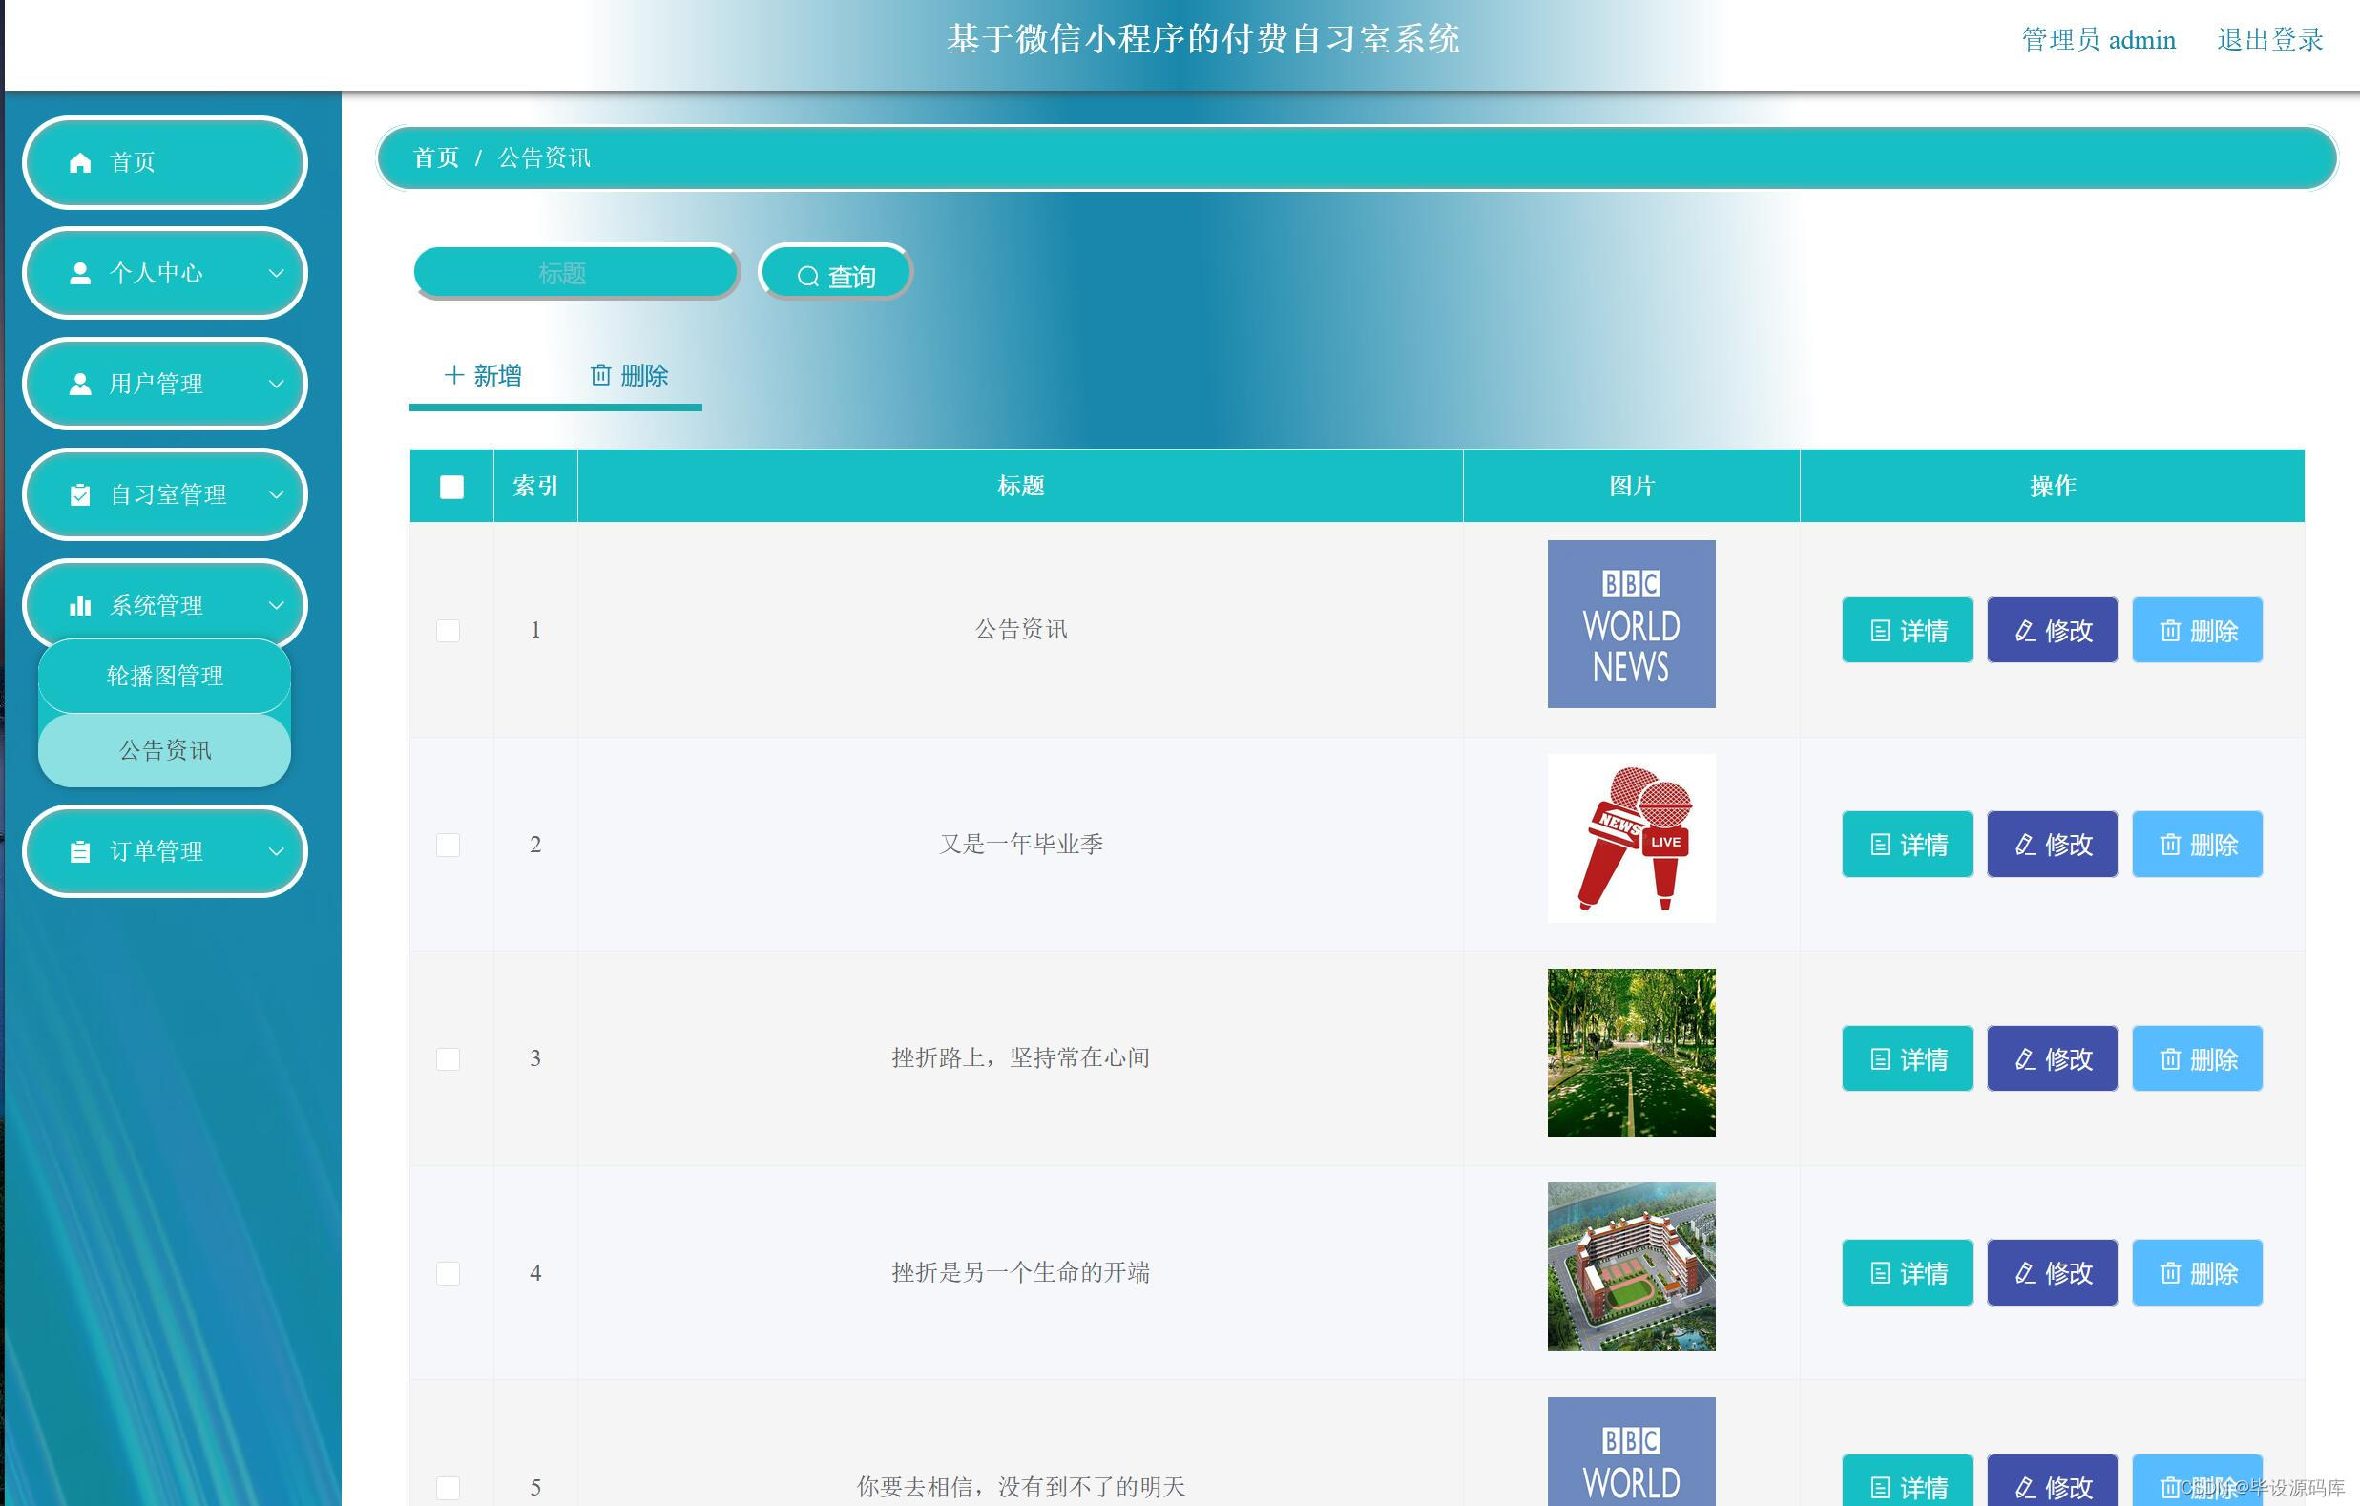2360x1506 pixels.
Task: Expand the 订单管理 dropdown arrow
Action: (277, 851)
